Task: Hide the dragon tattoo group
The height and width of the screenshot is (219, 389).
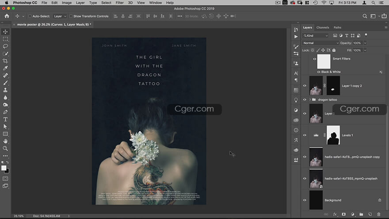Action: (x=305, y=100)
